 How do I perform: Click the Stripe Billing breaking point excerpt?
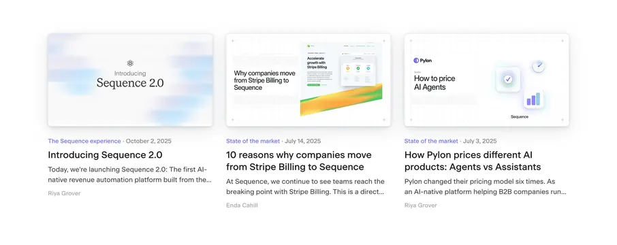(305, 186)
